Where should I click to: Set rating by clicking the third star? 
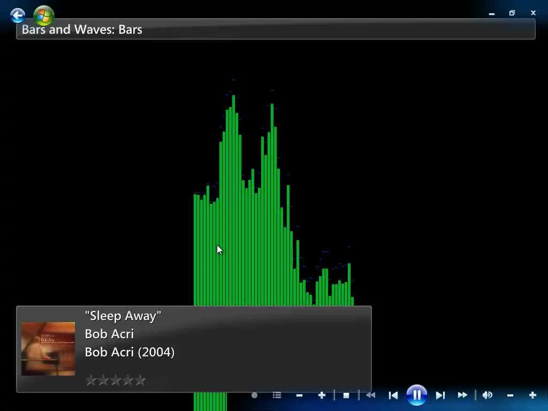(116, 380)
